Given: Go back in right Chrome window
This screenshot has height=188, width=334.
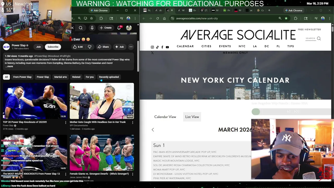Looking at the screenshot, I should point(144,18).
